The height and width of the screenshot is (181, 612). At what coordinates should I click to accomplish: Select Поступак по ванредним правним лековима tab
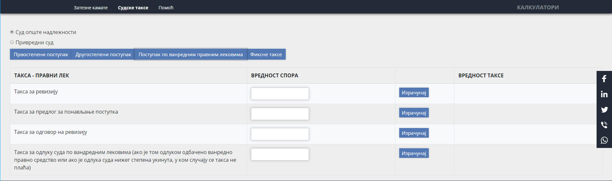click(x=191, y=55)
